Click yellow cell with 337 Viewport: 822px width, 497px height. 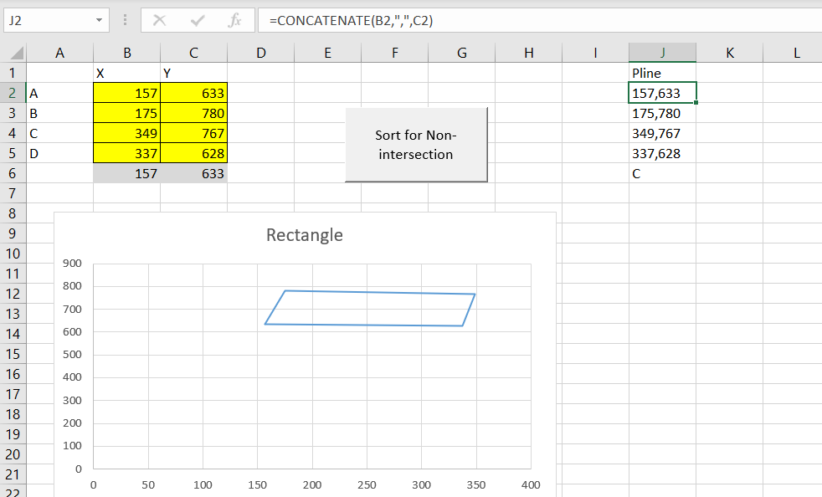tap(127, 153)
